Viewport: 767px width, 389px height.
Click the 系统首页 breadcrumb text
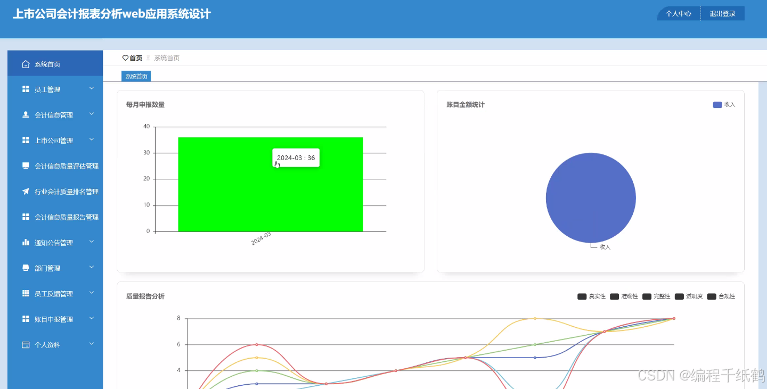tap(167, 58)
